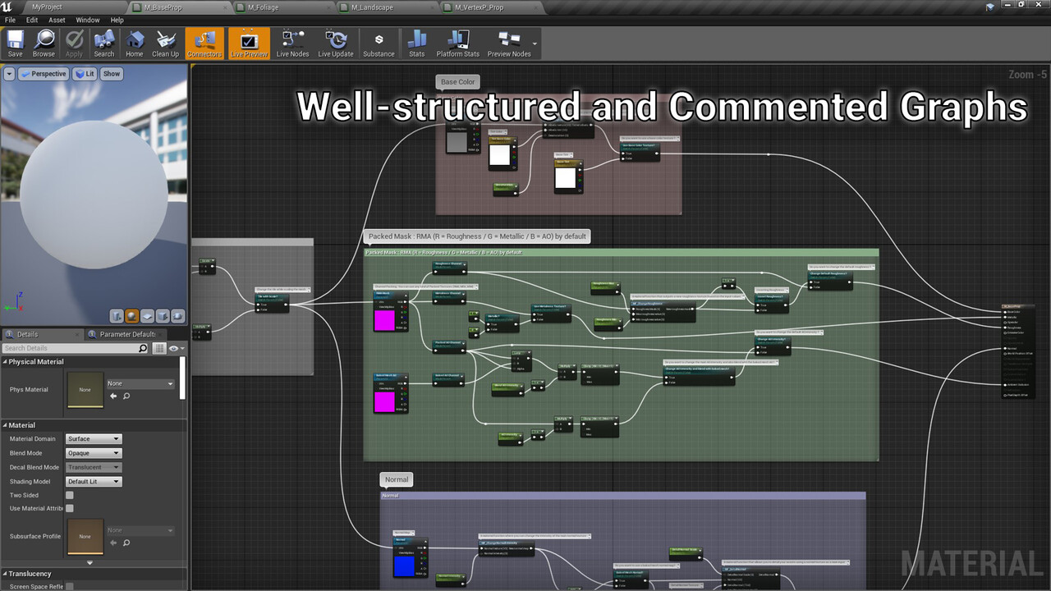Screen dimensions: 1051x591
Task: Click the Platform Stats icon
Action: click(x=457, y=44)
